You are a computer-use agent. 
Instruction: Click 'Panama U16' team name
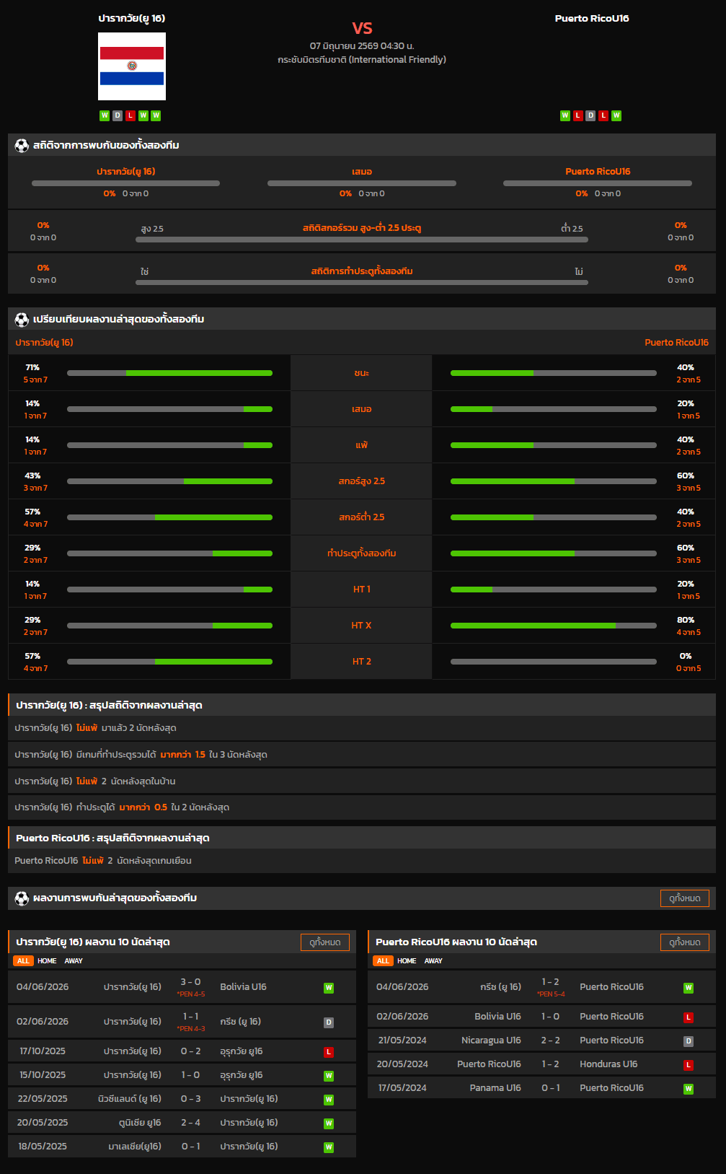[495, 1088]
